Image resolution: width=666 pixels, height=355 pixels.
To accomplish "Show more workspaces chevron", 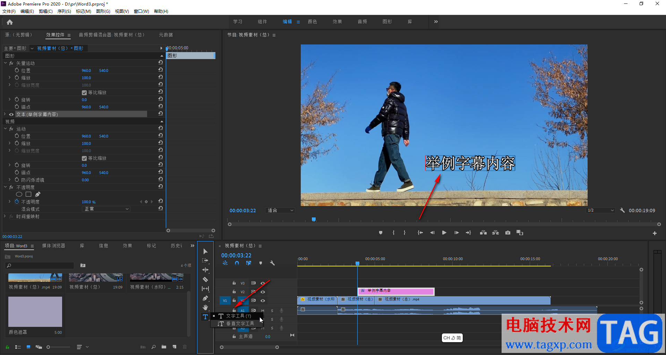I will click(x=436, y=22).
